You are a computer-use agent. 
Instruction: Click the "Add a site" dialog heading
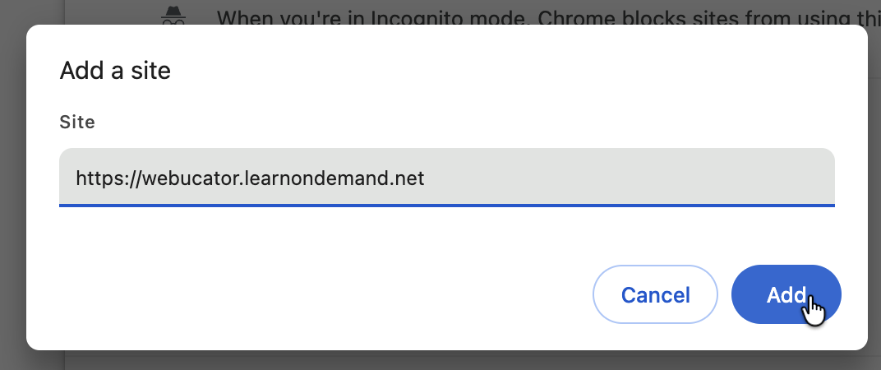(x=115, y=71)
